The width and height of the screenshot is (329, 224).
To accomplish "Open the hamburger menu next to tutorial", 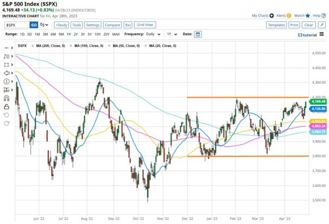I will pos(321,34).
